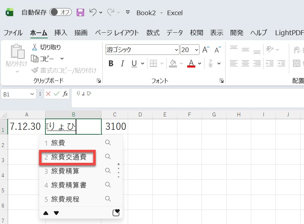Open the 挿入 (Insert) ribbon tab
The image size is (304, 224).
coord(61,33)
